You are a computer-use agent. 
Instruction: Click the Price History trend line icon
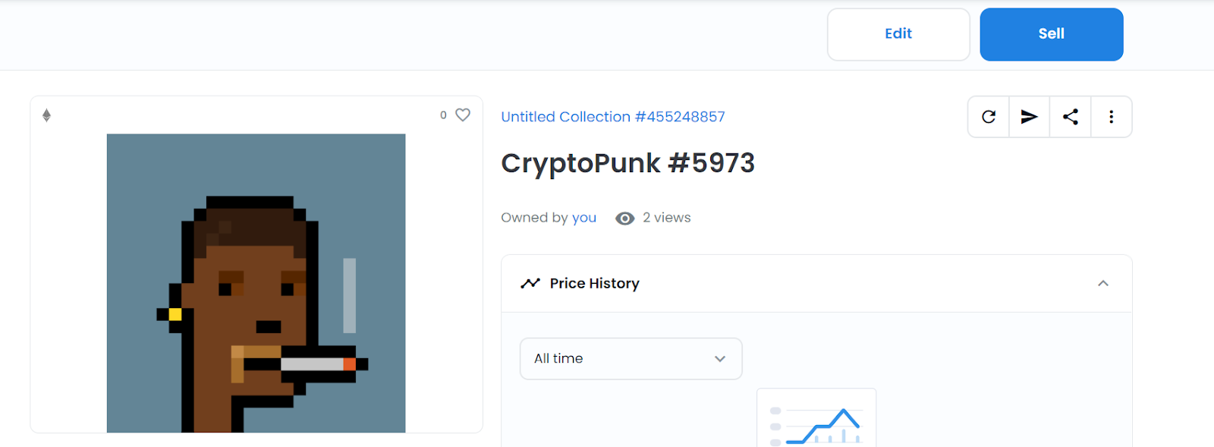pos(530,283)
